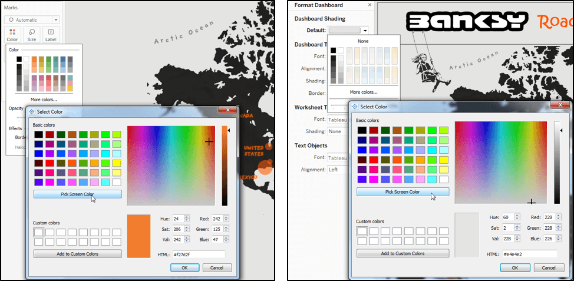Click the Hue field showing 60
This screenshot has width=574, height=281.
[x=508, y=217]
